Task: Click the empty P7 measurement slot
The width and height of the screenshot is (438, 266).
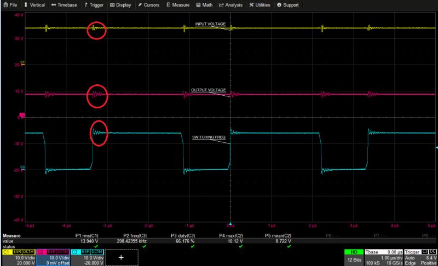Action: [x=381, y=235]
